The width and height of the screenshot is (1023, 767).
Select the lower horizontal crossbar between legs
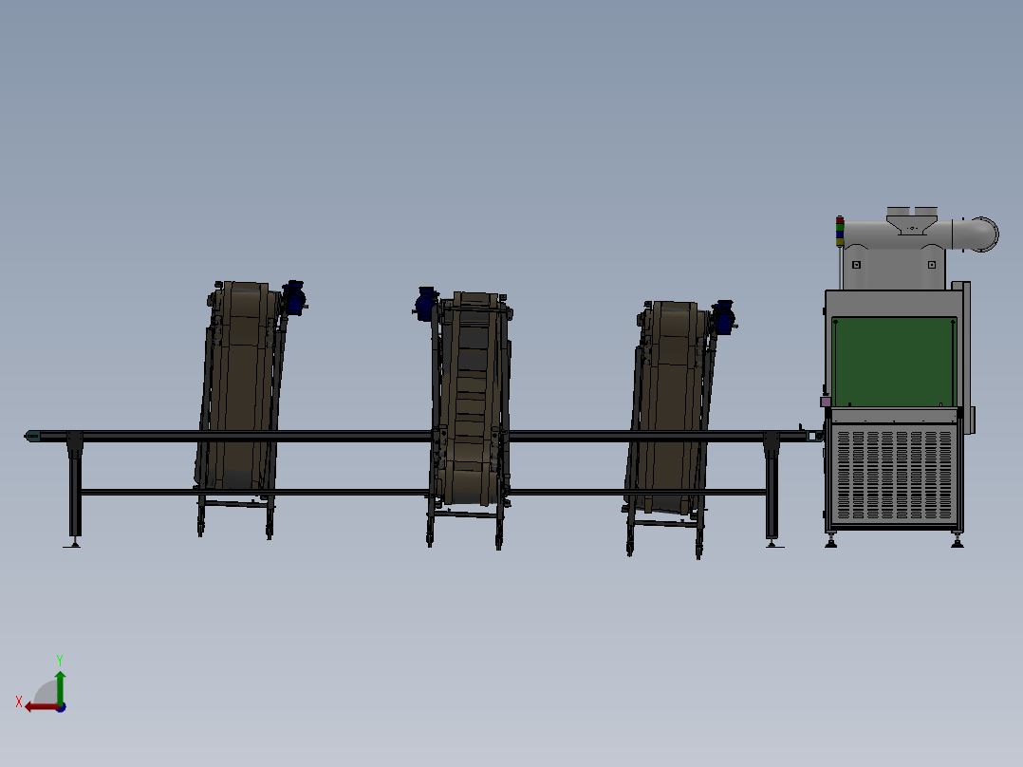[424, 492]
